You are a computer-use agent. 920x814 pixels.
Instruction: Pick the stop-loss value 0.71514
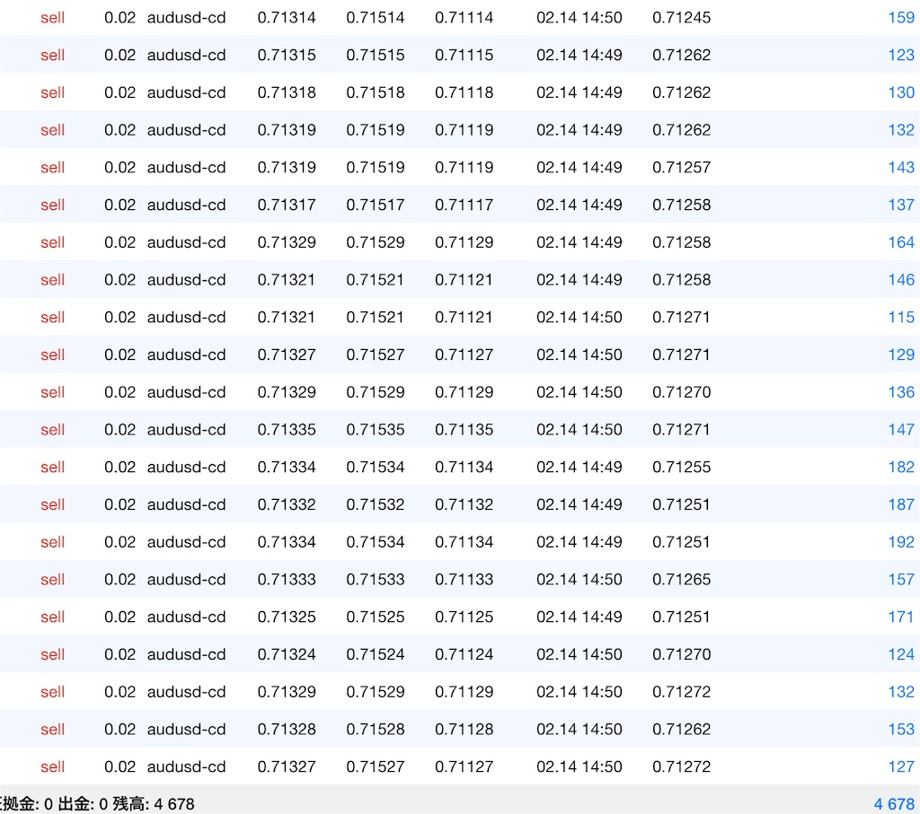tap(376, 18)
